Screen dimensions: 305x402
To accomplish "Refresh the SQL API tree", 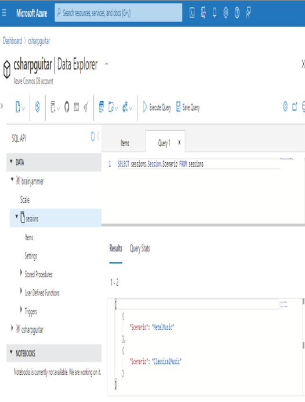I will [x=93, y=136].
